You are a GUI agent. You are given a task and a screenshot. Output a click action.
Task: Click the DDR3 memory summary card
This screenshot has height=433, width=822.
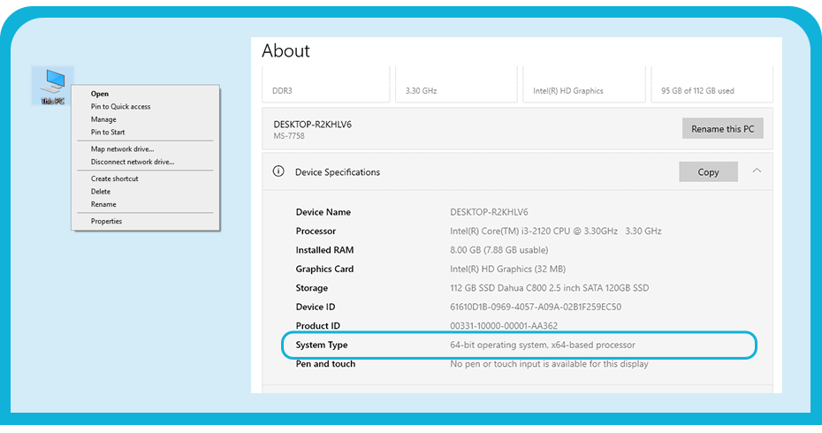point(325,85)
